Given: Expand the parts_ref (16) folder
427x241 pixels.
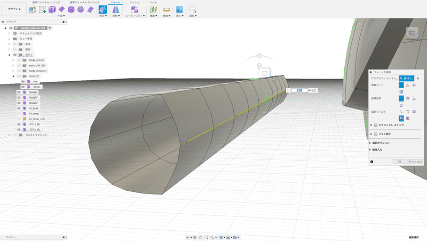Looking at the screenshot, I should 13,66.
